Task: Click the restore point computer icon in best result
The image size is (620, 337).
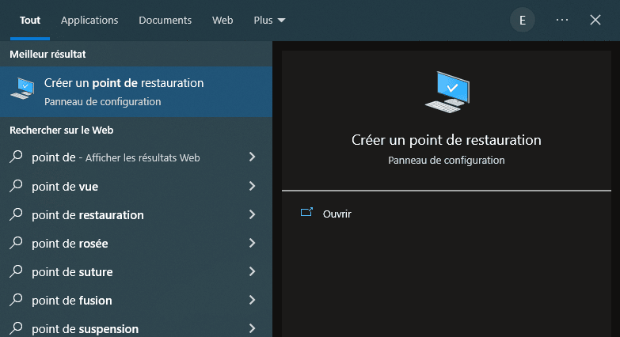Action: [x=23, y=89]
